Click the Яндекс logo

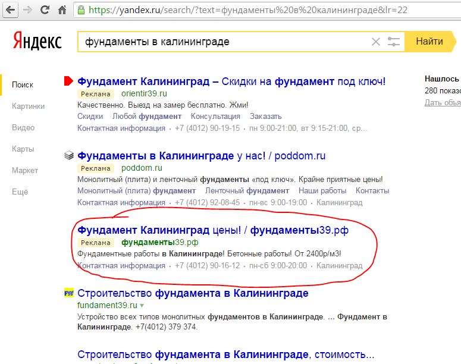[x=37, y=41]
